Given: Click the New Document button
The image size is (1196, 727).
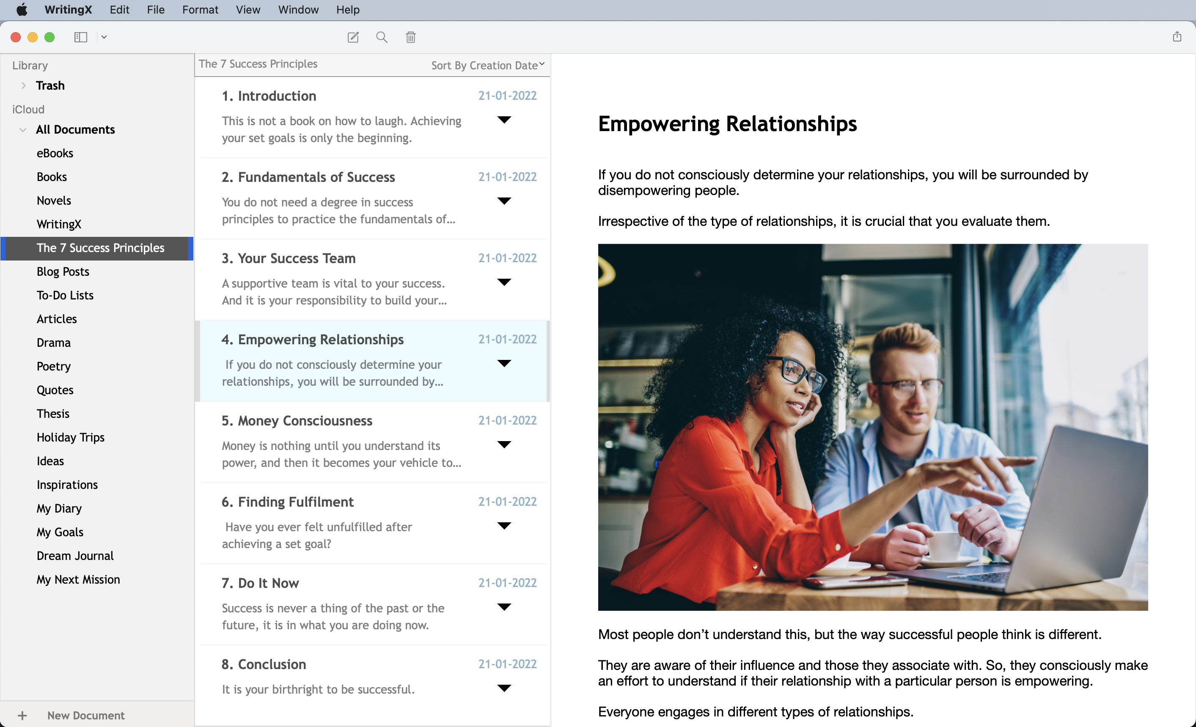Looking at the screenshot, I should [86, 715].
